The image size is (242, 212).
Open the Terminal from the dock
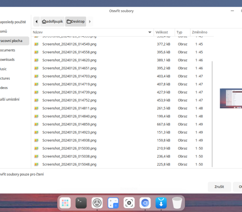(81, 203)
